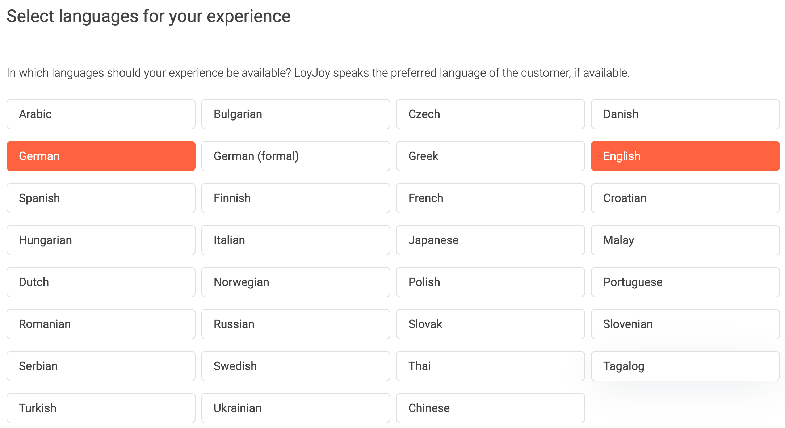Select the Arabic language option
Image resolution: width=785 pixels, height=428 pixels.
click(x=101, y=114)
